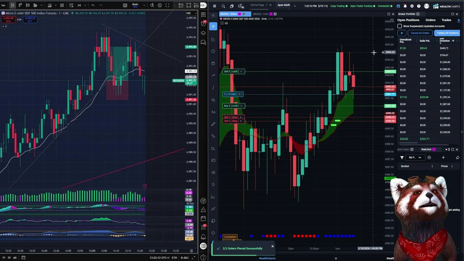464x261 pixels.
Task: Open the 1m timeframe selector
Action: [x=3, y=5]
